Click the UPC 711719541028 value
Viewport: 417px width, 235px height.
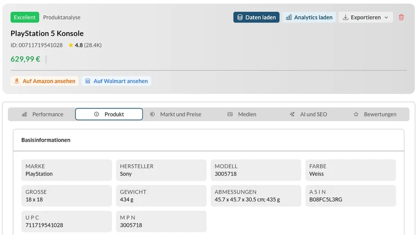pos(44,225)
